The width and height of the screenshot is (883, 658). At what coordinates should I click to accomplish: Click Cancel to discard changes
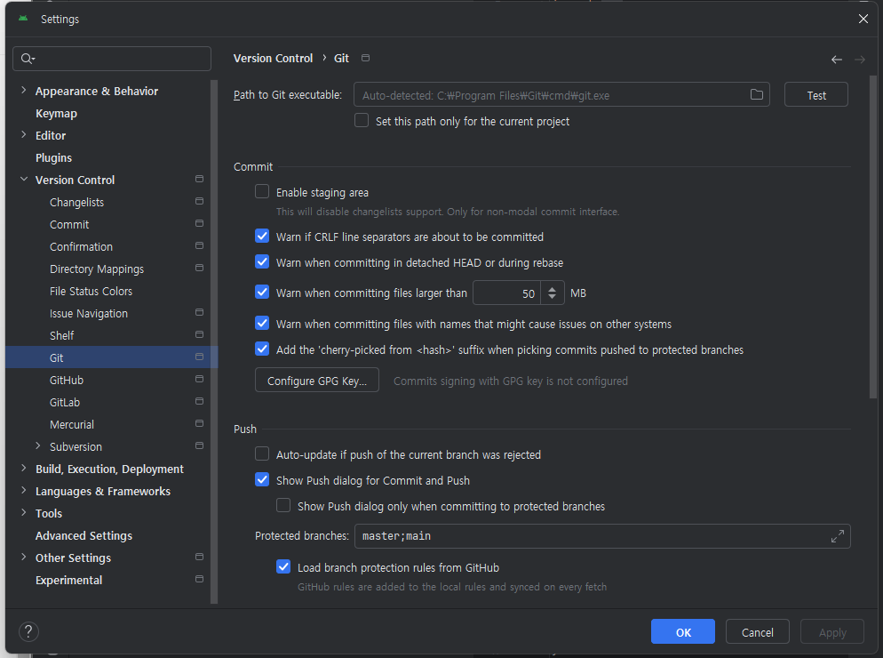[x=758, y=631]
